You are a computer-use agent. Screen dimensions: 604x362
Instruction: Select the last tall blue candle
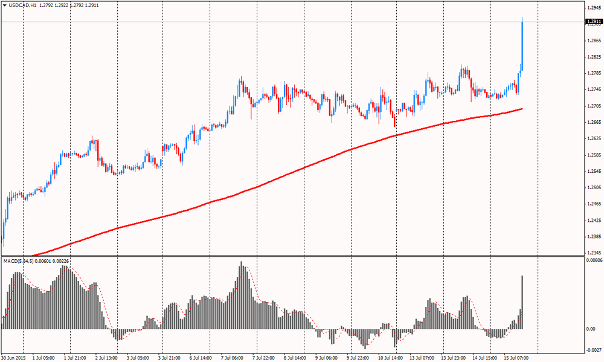[x=522, y=44]
